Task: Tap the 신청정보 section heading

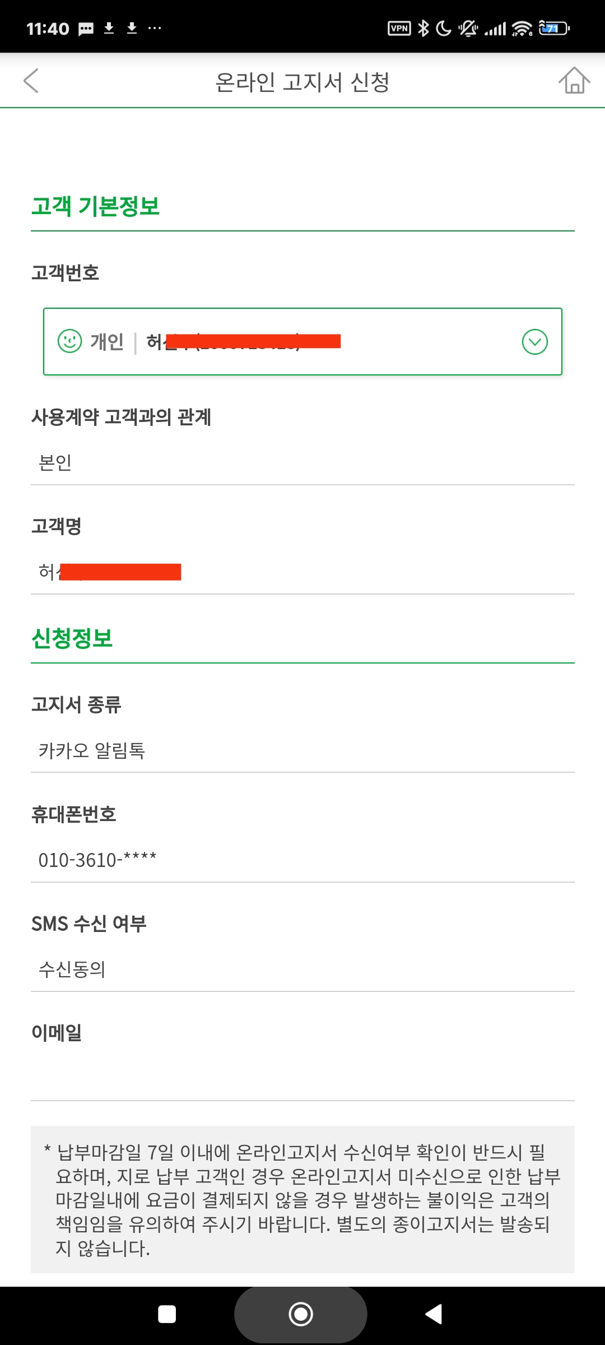Action: (x=72, y=638)
